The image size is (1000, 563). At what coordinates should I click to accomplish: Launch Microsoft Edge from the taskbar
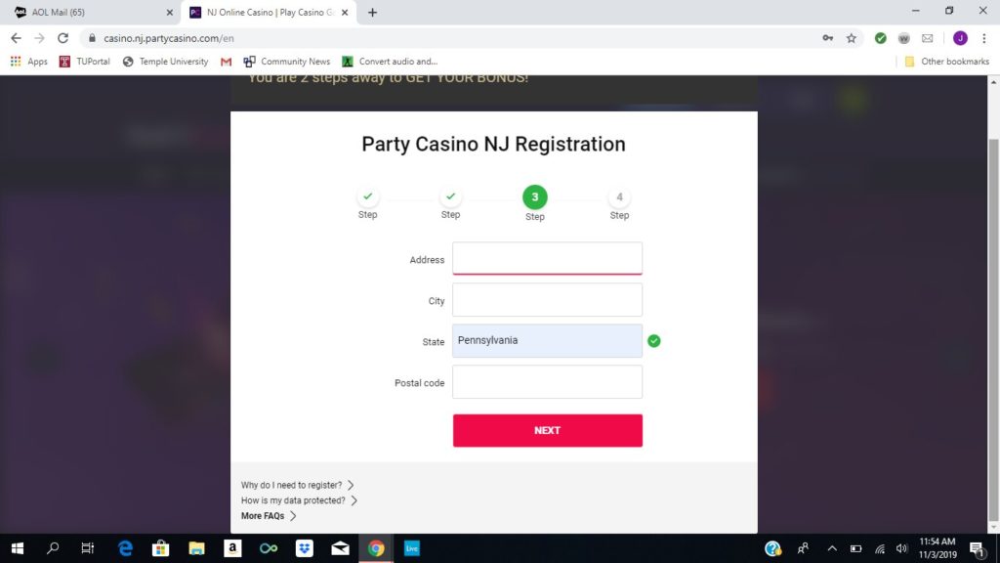tap(125, 548)
